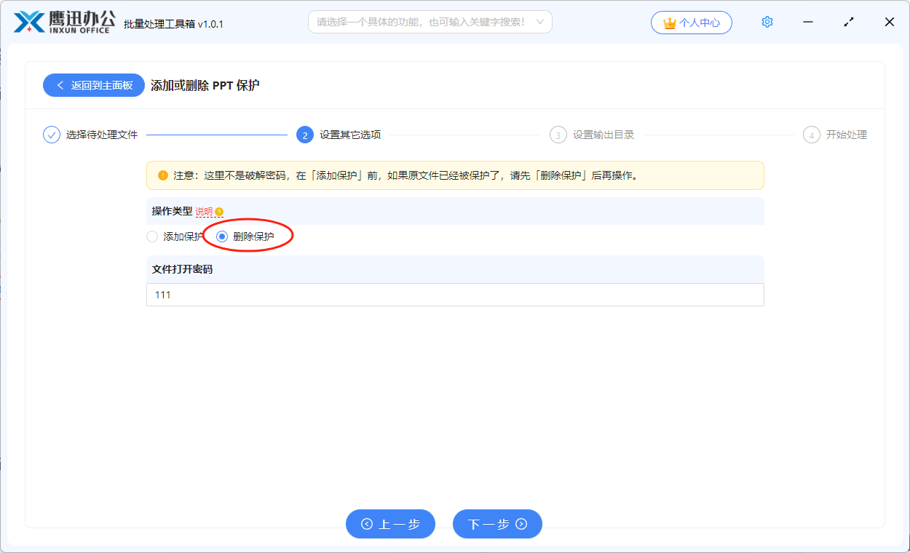910x553 pixels.
Task: Click the 文件打开密码 label
Action: tap(182, 269)
